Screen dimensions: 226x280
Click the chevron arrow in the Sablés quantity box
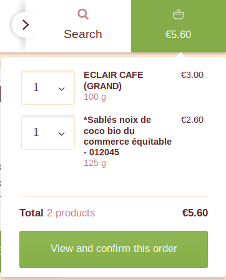tap(61, 134)
